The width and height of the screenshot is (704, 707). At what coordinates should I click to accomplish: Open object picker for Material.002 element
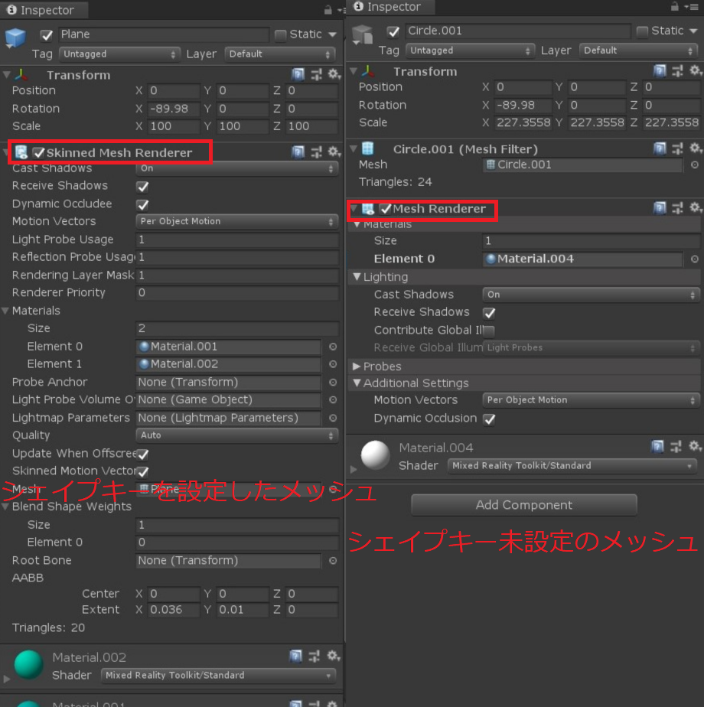click(x=333, y=364)
